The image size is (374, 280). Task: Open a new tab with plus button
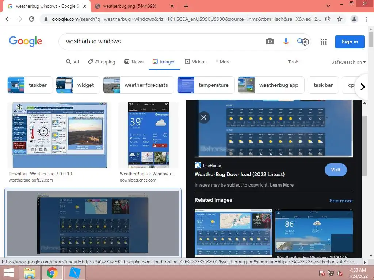click(186, 7)
